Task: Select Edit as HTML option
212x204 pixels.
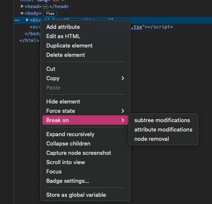Action: (x=85, y=36)
